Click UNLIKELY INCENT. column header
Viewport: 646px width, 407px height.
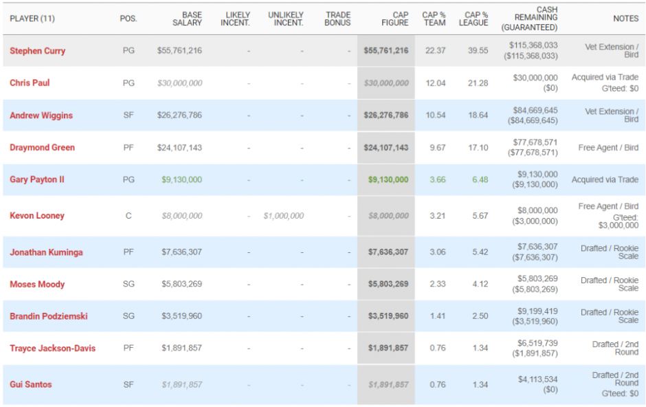285,19
